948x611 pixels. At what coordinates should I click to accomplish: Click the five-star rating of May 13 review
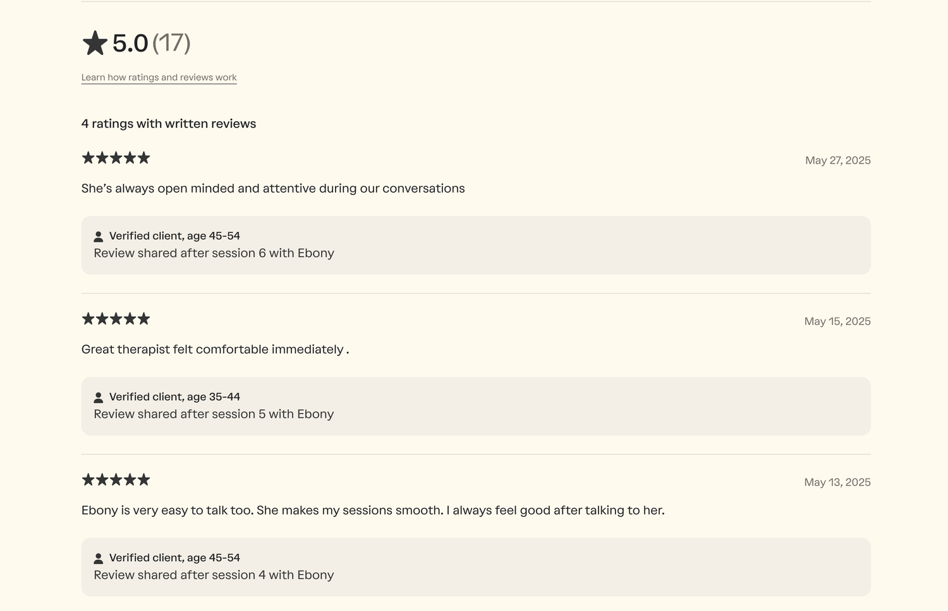point(116,480)
